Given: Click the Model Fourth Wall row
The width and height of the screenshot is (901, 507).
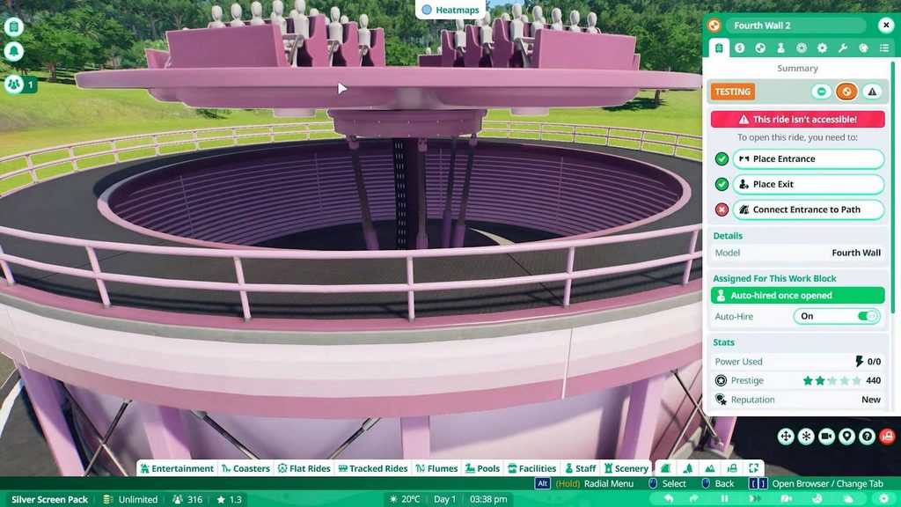Looking at the screenshot, I should [x=797, y=253].
